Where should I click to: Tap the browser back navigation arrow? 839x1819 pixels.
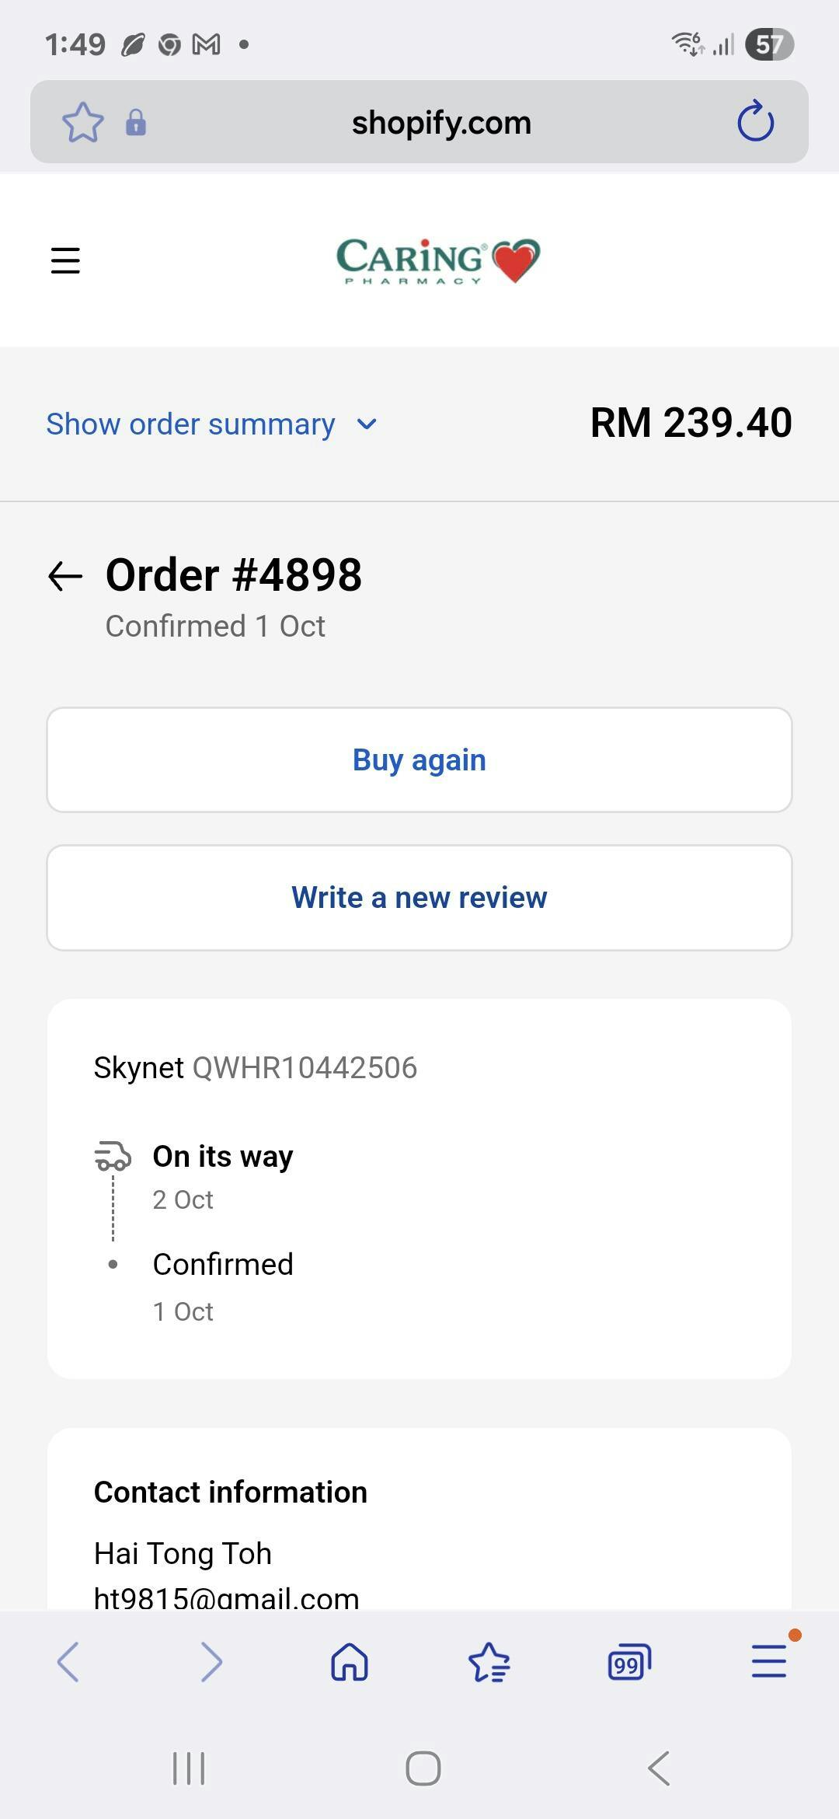tap(68, 1662)
